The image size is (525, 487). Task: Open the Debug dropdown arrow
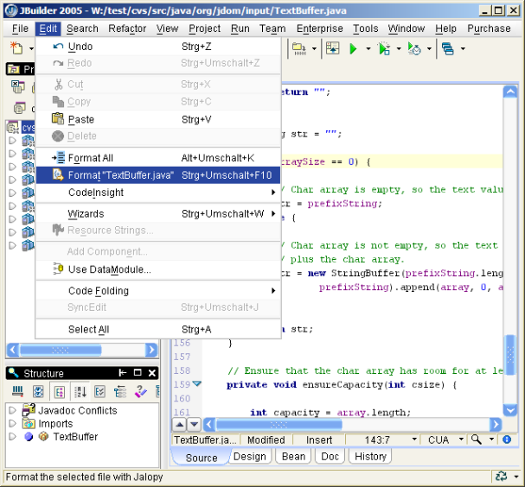click(399, 49)
